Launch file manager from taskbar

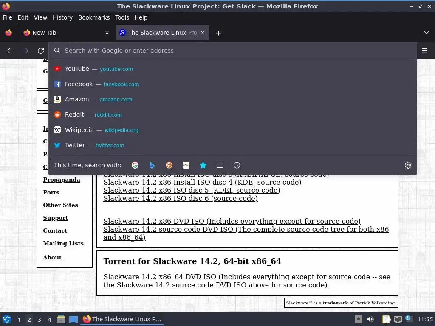(x=61, y=319)
